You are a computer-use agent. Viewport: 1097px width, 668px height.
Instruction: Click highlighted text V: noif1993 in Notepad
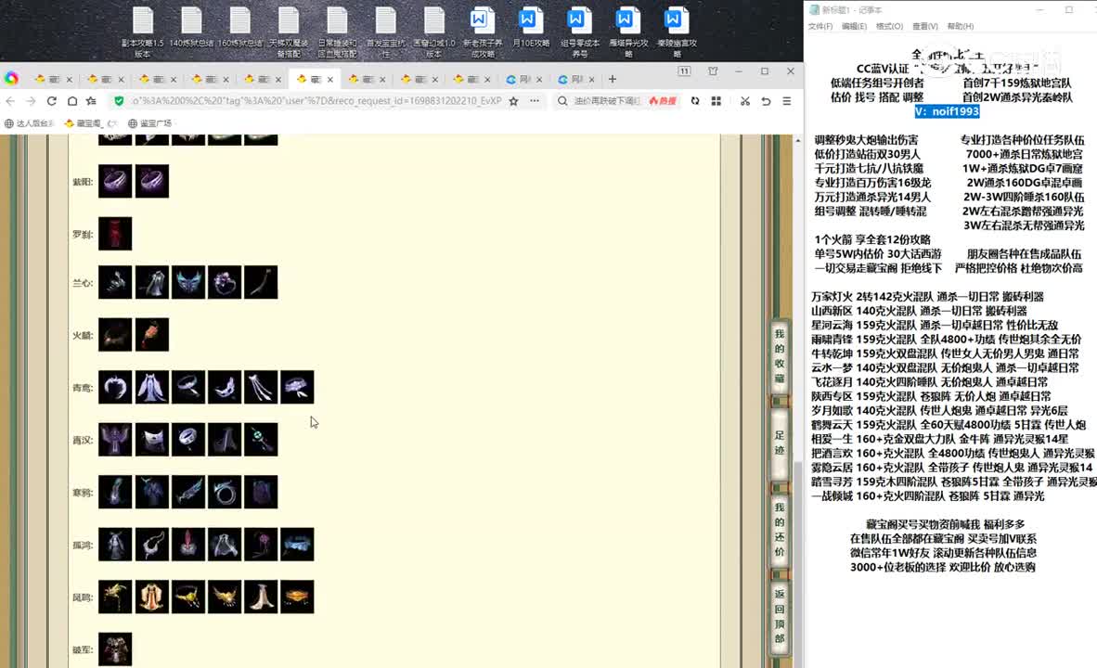coord(947,111)
